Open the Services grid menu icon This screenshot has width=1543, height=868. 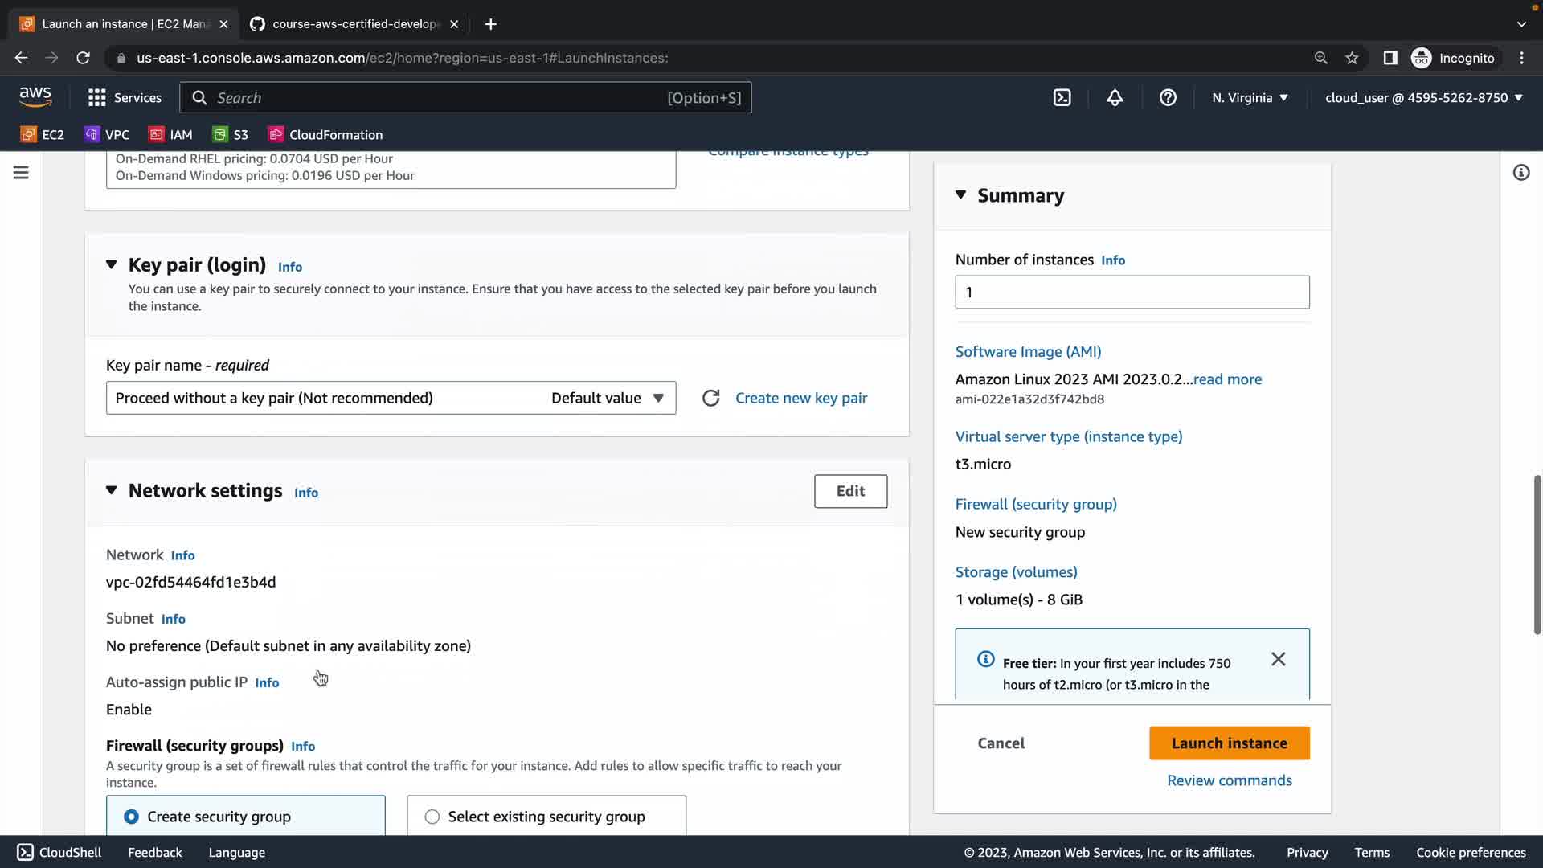(97, 98)
